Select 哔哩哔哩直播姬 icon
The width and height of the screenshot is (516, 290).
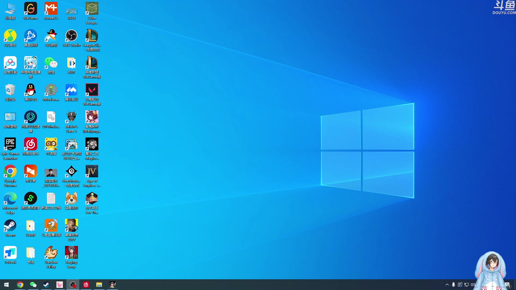(31, 67)
